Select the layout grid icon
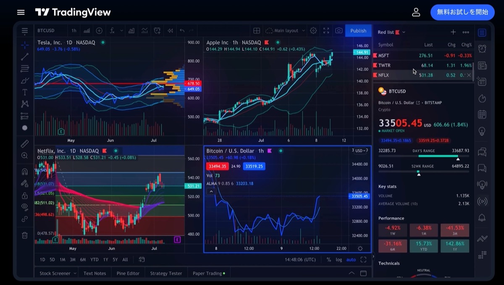This screenshot has height=285, width=504. [257, 31]
